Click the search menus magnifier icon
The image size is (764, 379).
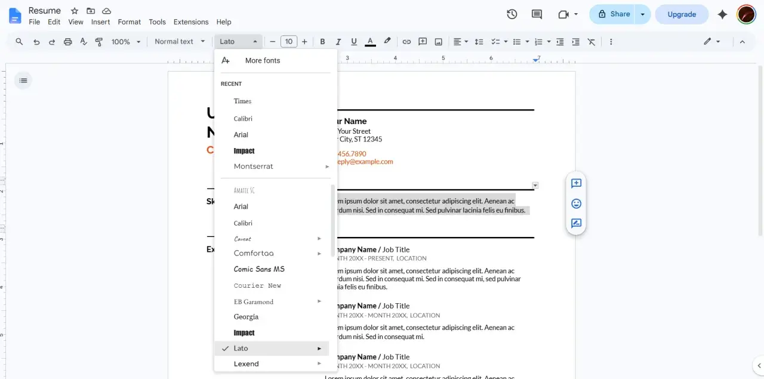(19, 42)
